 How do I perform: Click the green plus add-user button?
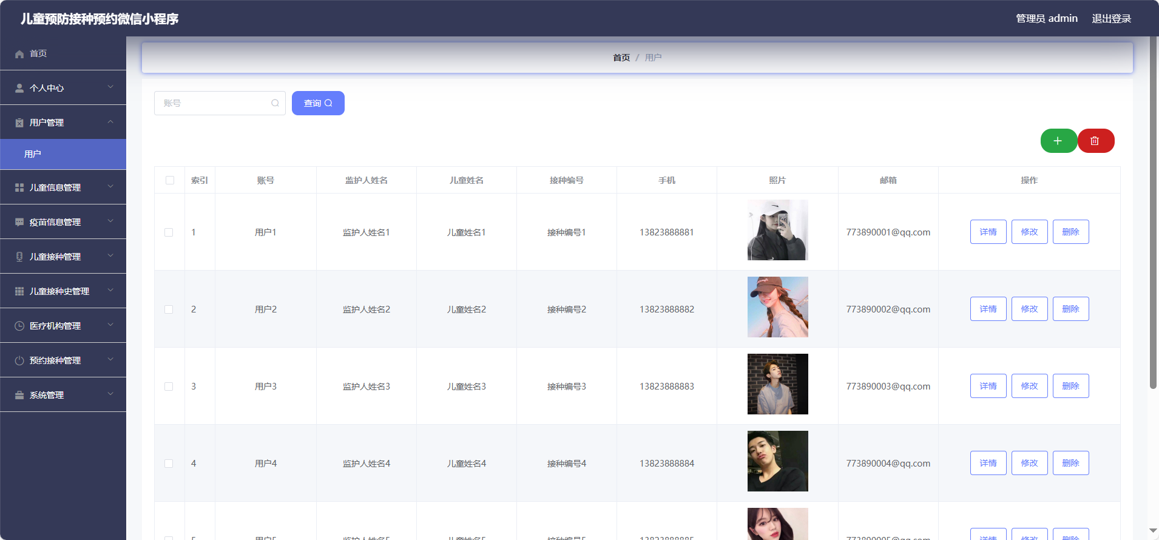coord(1058,141)
